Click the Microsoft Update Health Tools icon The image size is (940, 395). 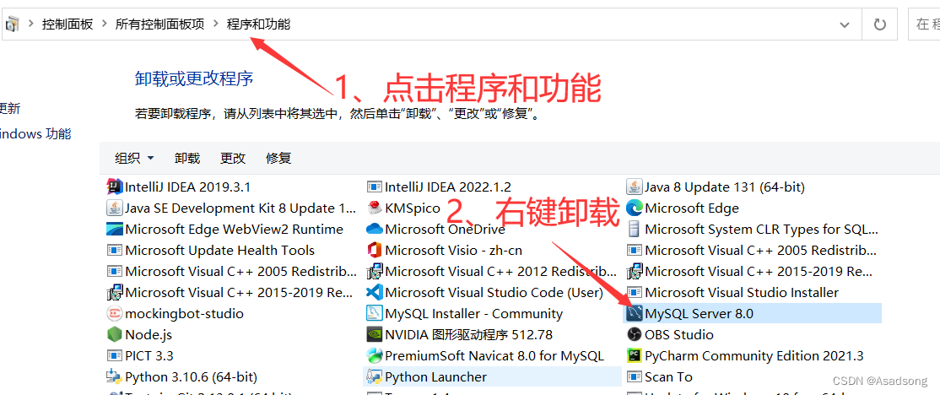click(x=115, y=250)
